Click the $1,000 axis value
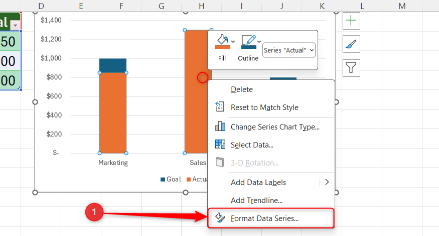The height and width of the screenshot is (236, 439). (51, 58)
